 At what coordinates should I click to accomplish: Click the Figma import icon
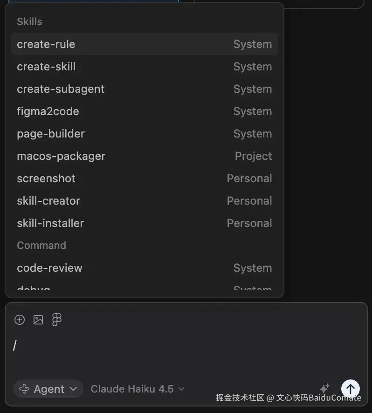click(57, 320)
